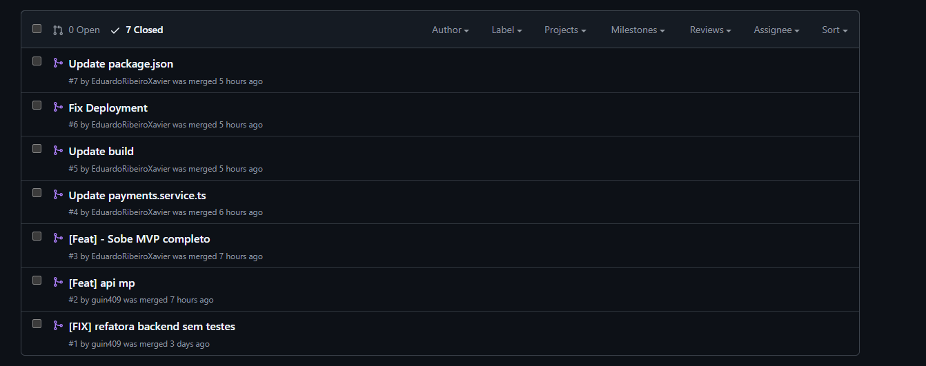Click merged icon beside [Feat] api mp
Image resolution: width=926 pixels, height=366 pixels.
click(x=58, y=282)
